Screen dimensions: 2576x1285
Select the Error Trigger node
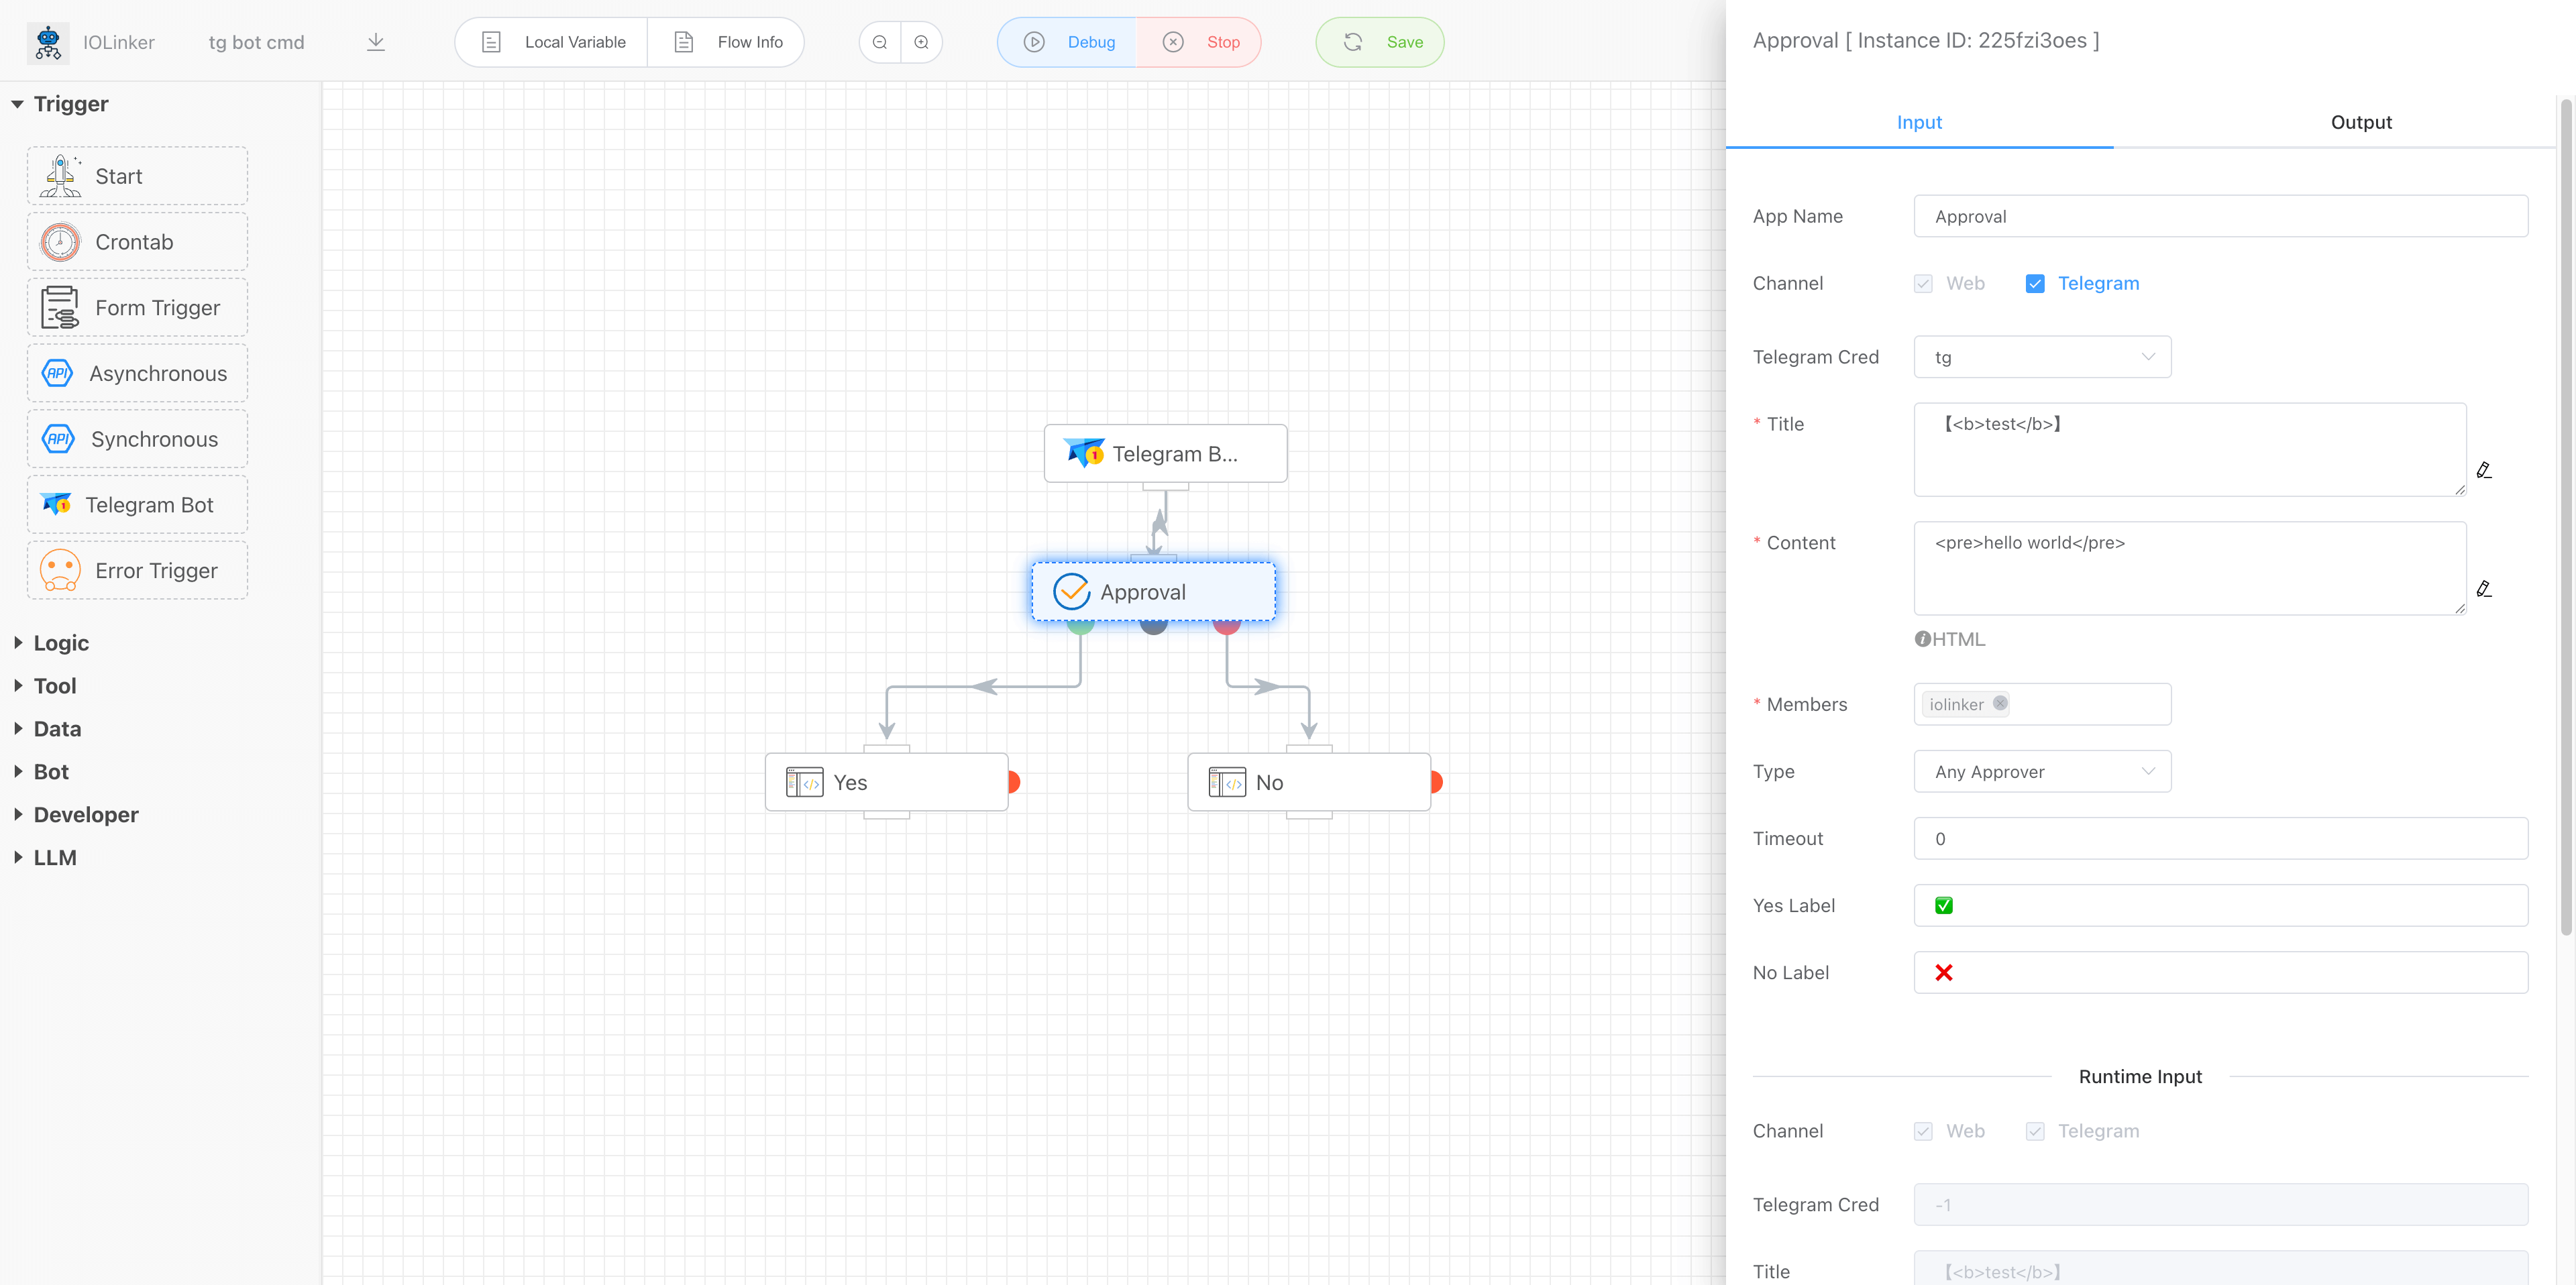[136, 570]
